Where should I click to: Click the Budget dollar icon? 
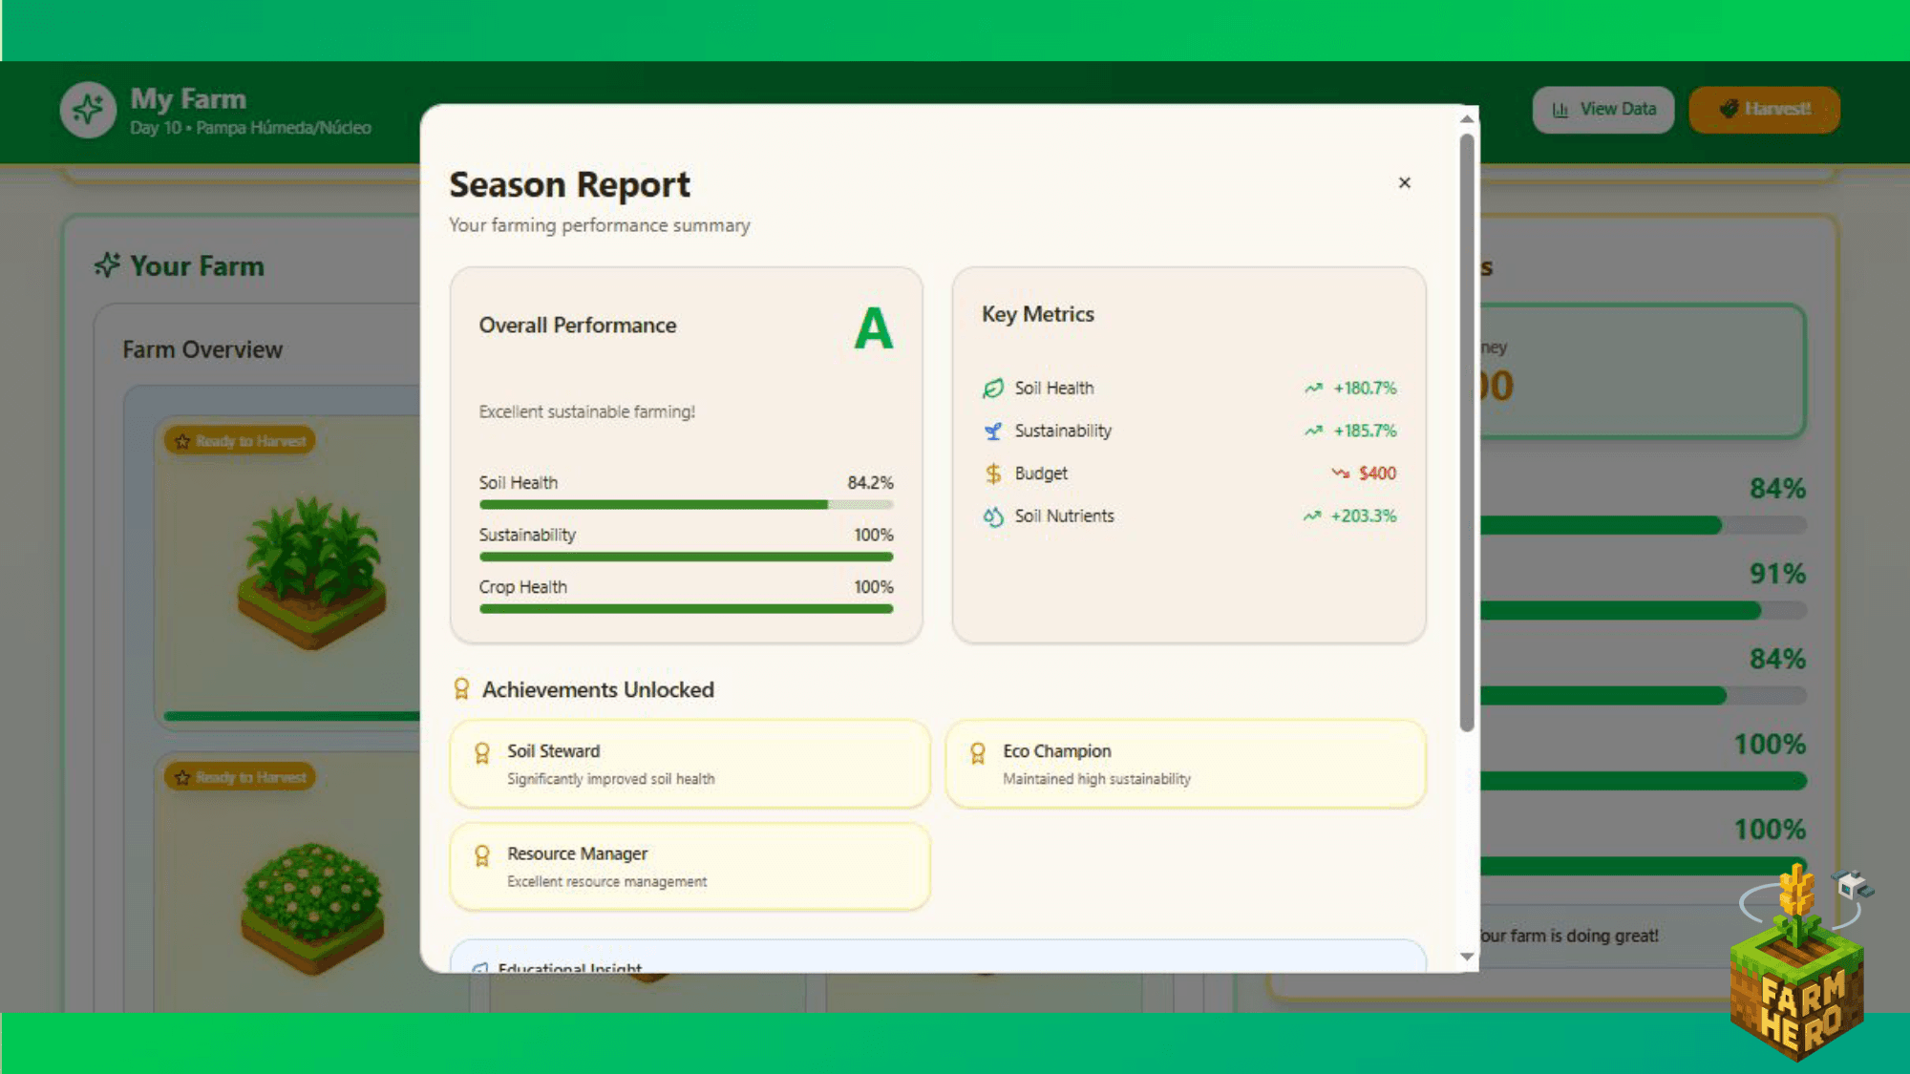click(993, 473)
